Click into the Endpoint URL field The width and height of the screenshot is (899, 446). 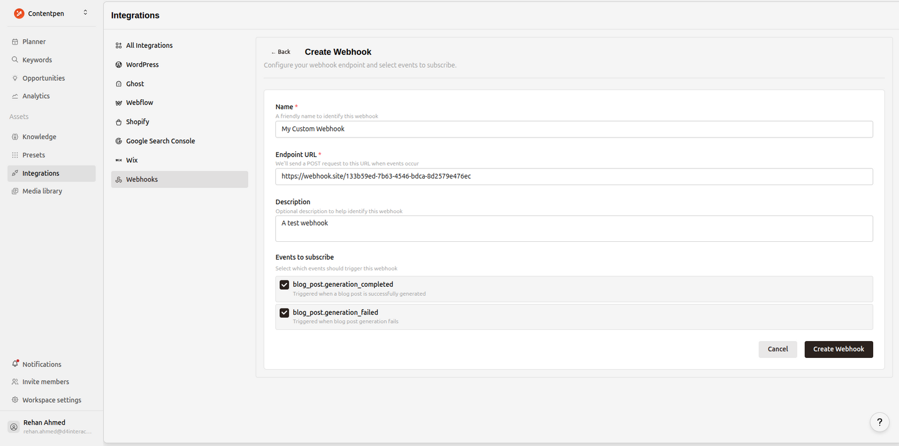pyautogui.click(x=573, y=176)
